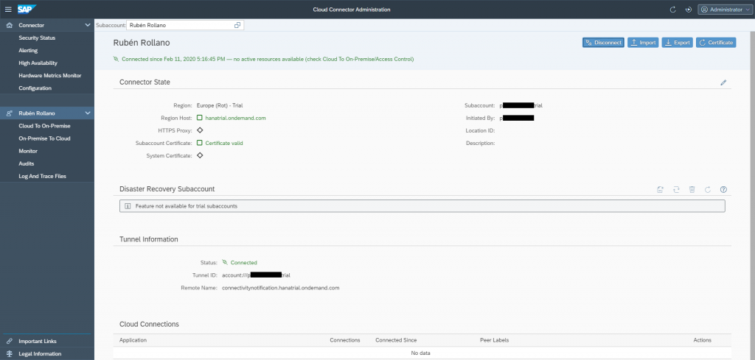Open Connector Configuration page
The width and height of the screenshot is (755, 360).
point(35,88)
